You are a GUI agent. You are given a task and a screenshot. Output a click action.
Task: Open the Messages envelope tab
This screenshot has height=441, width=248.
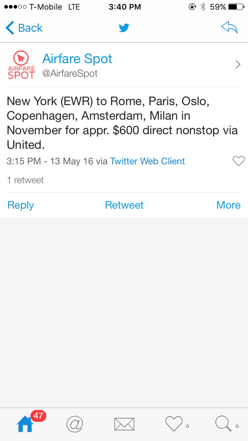click(124, 424)
